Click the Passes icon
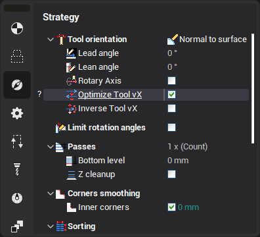 [x=61, y=147]
